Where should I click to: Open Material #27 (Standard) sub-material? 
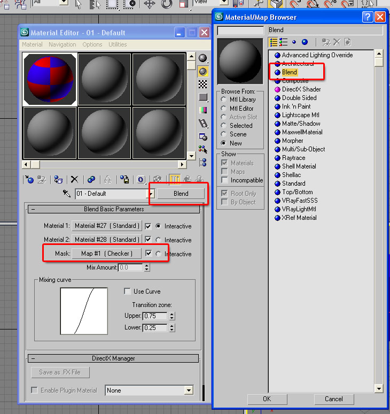[x=107, y=226]
